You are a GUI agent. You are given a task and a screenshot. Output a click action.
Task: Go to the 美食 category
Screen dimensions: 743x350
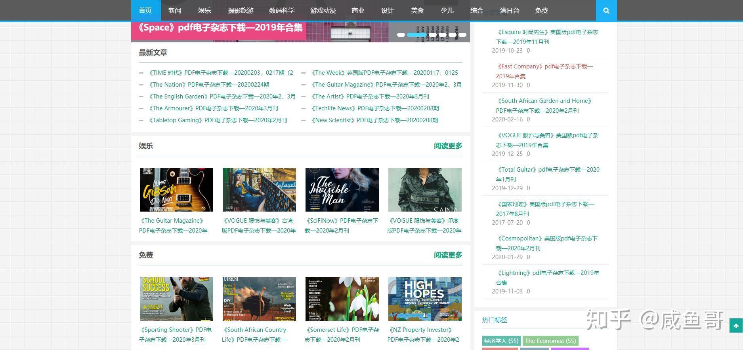(x=417, y=11)
